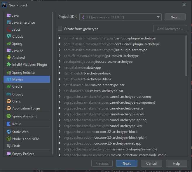Screen dimensions: 192x172
Task: Expand jira-plugin-archetype entry
Action: (x=60, y=50)
